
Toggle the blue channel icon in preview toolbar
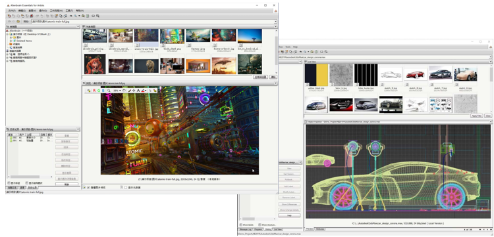pyautogui.click(x=103, y=91)
